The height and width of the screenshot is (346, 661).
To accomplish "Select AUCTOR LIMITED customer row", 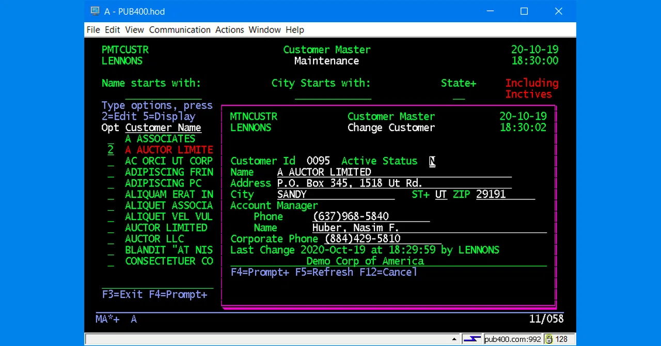I will pos(166,228).
